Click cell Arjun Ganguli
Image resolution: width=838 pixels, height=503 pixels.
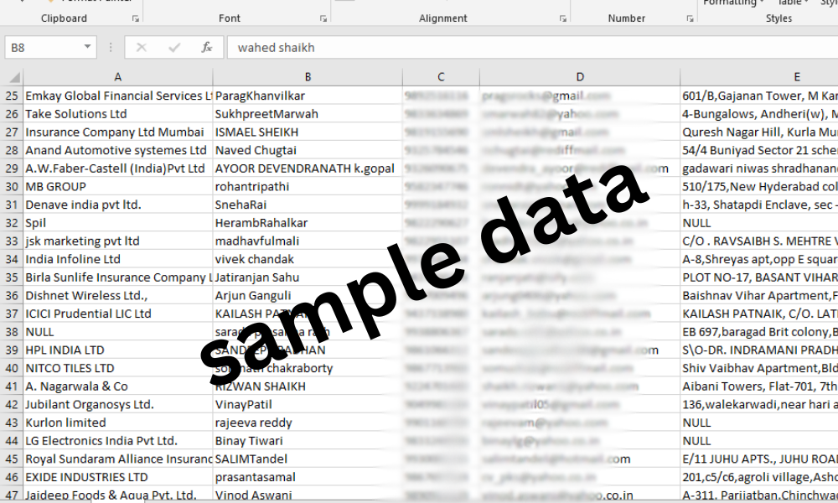click(308, 296)
